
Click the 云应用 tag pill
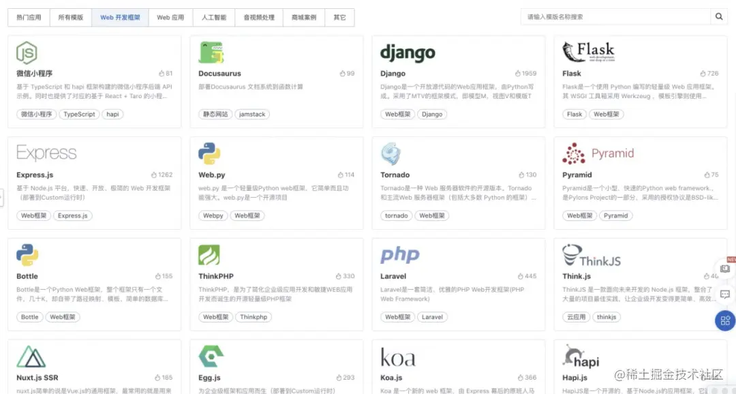(x=576, y=317)
